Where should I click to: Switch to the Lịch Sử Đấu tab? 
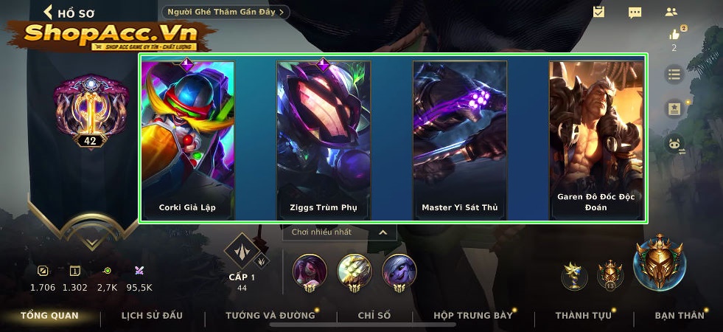tap(152, 315)
